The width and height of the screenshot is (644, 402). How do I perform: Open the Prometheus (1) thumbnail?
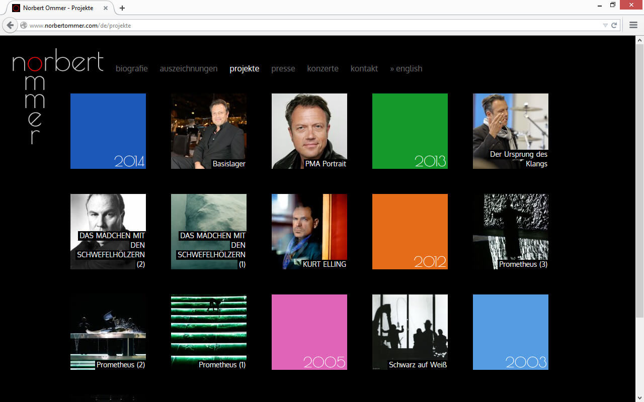point(209,332)
